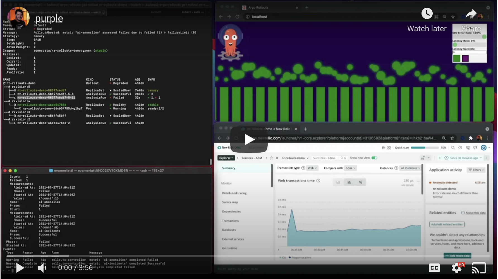498x279 pixels.
Task: Play the video with the center play button
Action: point(249,139)
